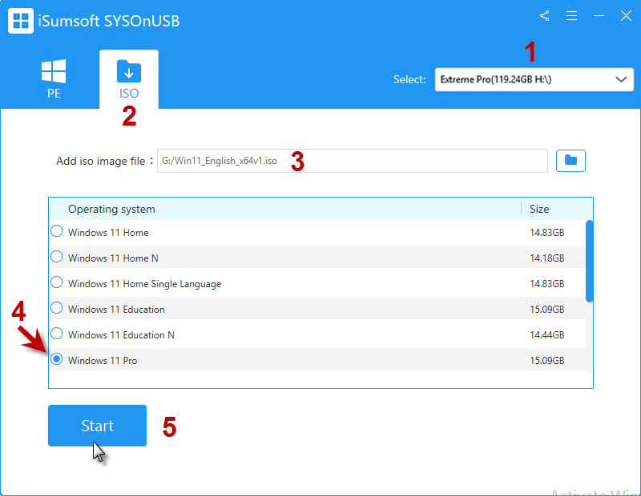The width and height of the screenshot is (641, 496).
Task: Click 'Windows 11 Education N' row label
Action: (122, 334)
